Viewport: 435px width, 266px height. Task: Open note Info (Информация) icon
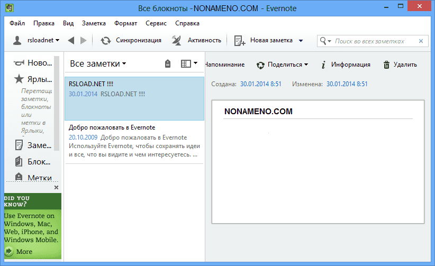(323, 65)
